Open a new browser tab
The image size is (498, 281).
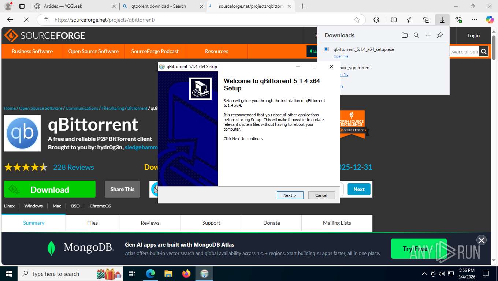coord(302,6)
